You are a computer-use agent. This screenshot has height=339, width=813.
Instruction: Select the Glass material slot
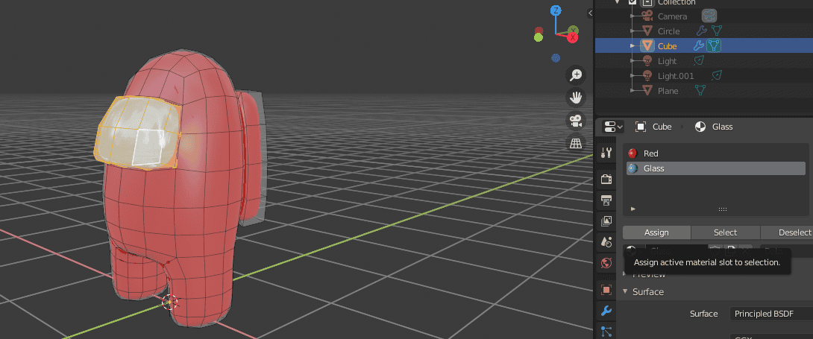click(715, 168)
